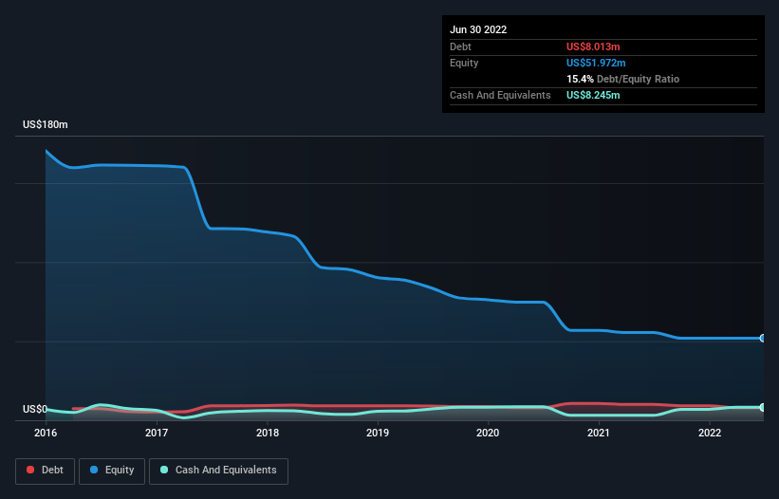Click the US$8.245m cash value

pyautogui.click(x=593, y=95)
